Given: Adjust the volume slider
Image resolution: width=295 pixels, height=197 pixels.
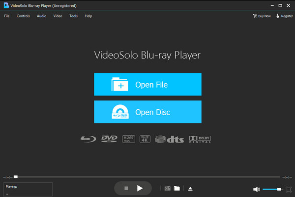Looking at the screenshot, I should [x=272, y=189].
